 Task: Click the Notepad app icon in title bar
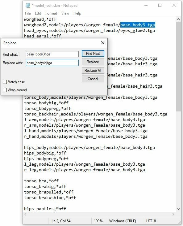tap(28, 6)
